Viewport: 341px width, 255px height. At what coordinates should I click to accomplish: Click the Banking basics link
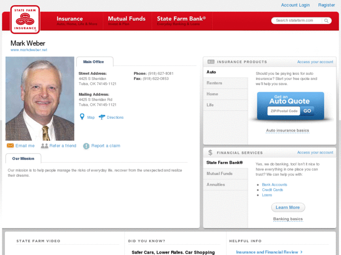288,219
